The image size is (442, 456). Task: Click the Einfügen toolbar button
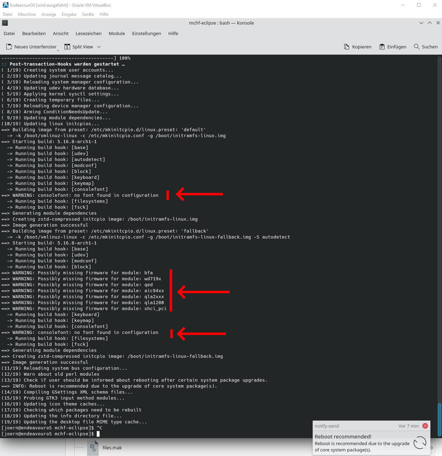[393, 47]
